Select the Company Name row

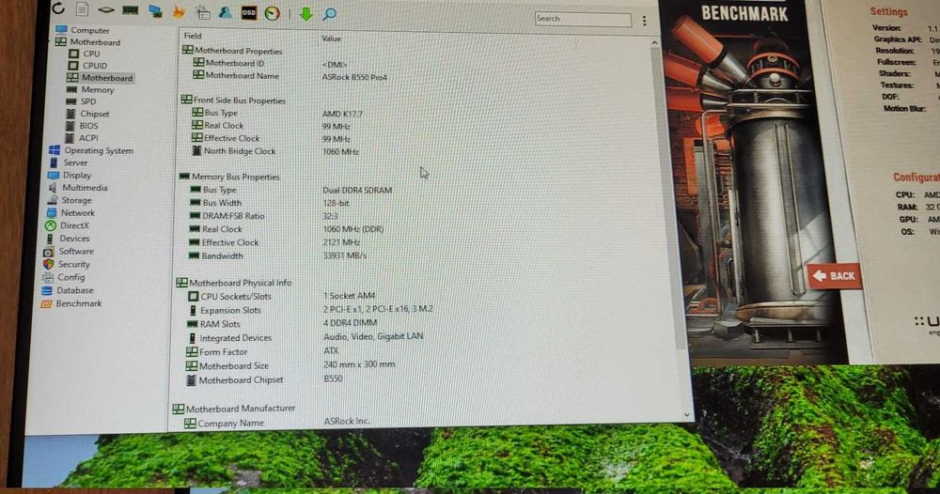277,423
